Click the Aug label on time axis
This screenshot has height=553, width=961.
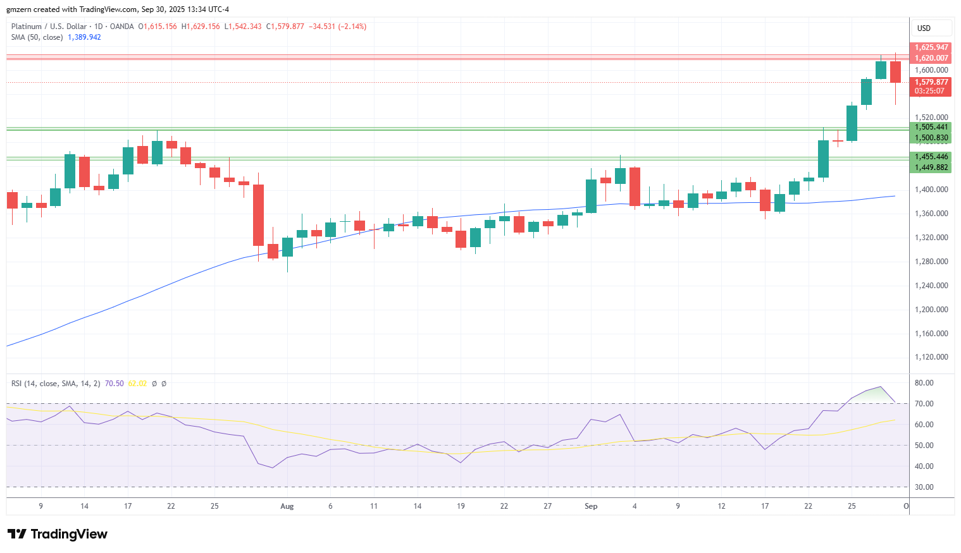pos(287,506)
